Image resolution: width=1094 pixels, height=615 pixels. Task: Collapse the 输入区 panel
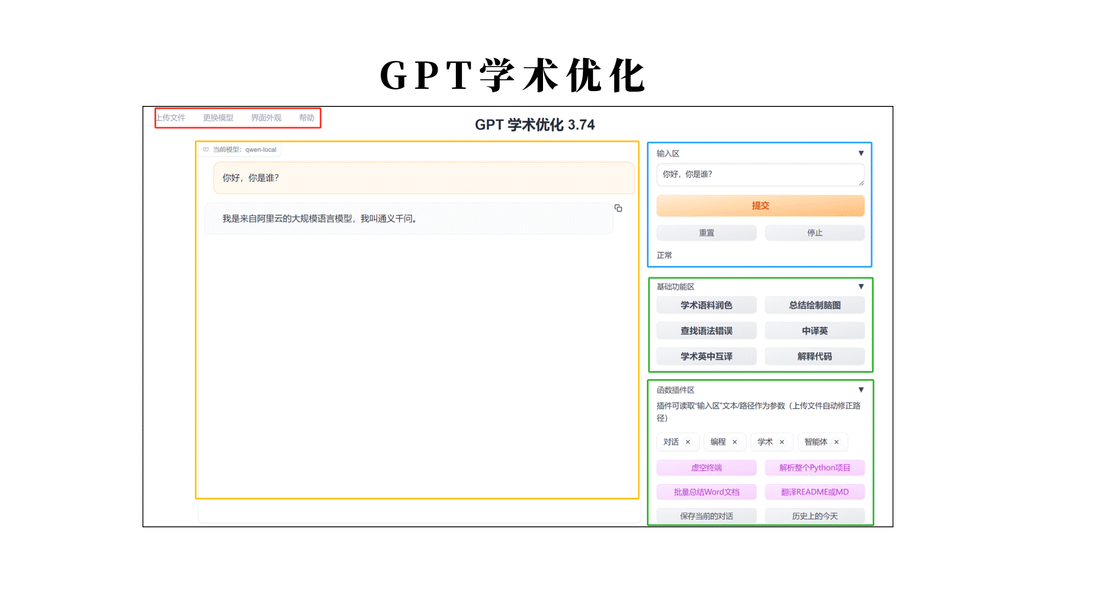pyautogui.click(x=861, y=153)
